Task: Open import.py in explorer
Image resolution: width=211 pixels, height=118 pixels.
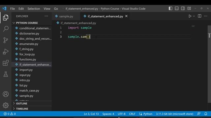Action: (32, 70)
